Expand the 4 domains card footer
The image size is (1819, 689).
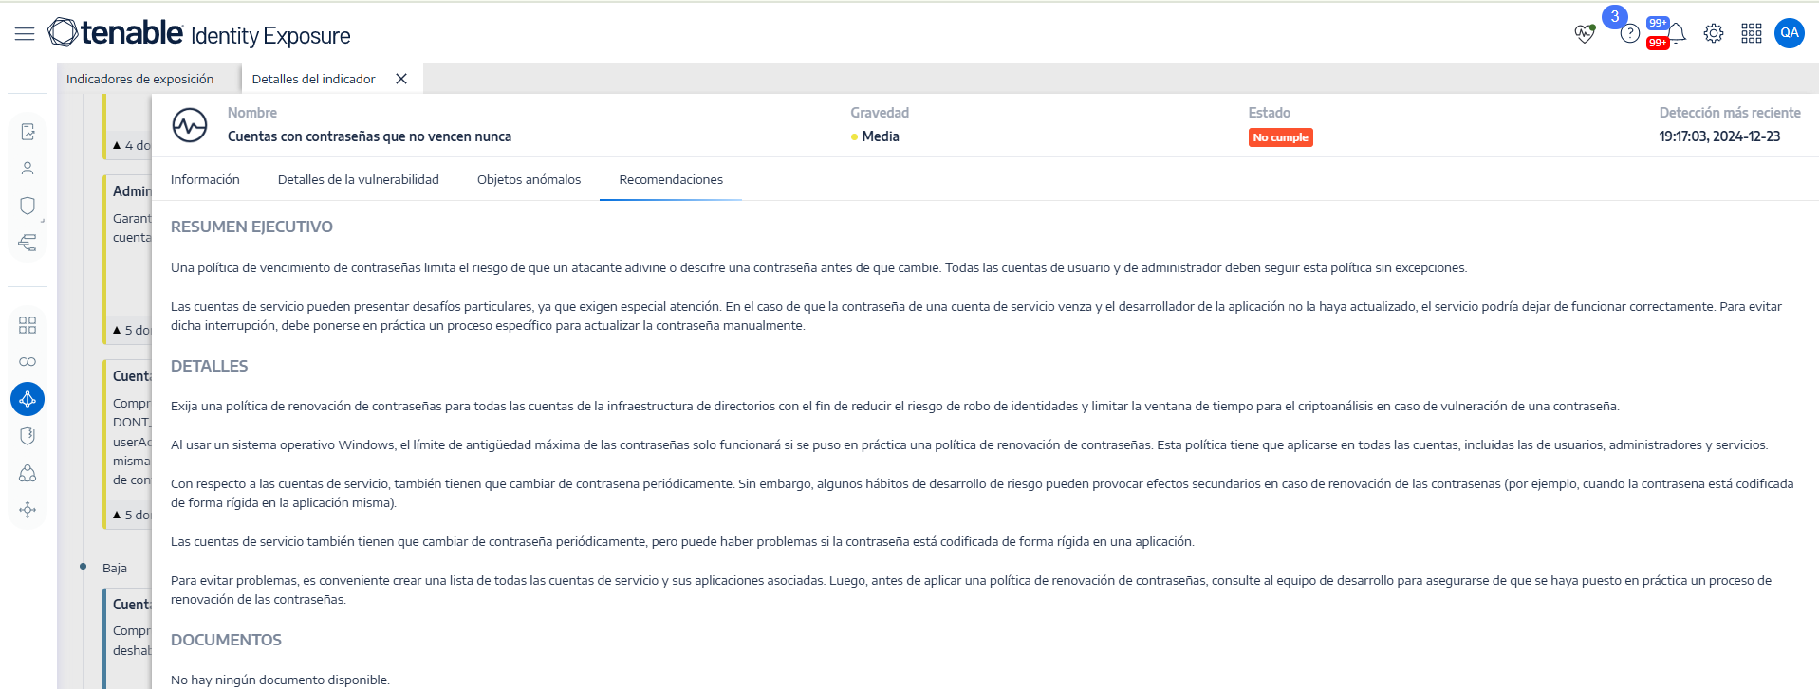(131, 145)
